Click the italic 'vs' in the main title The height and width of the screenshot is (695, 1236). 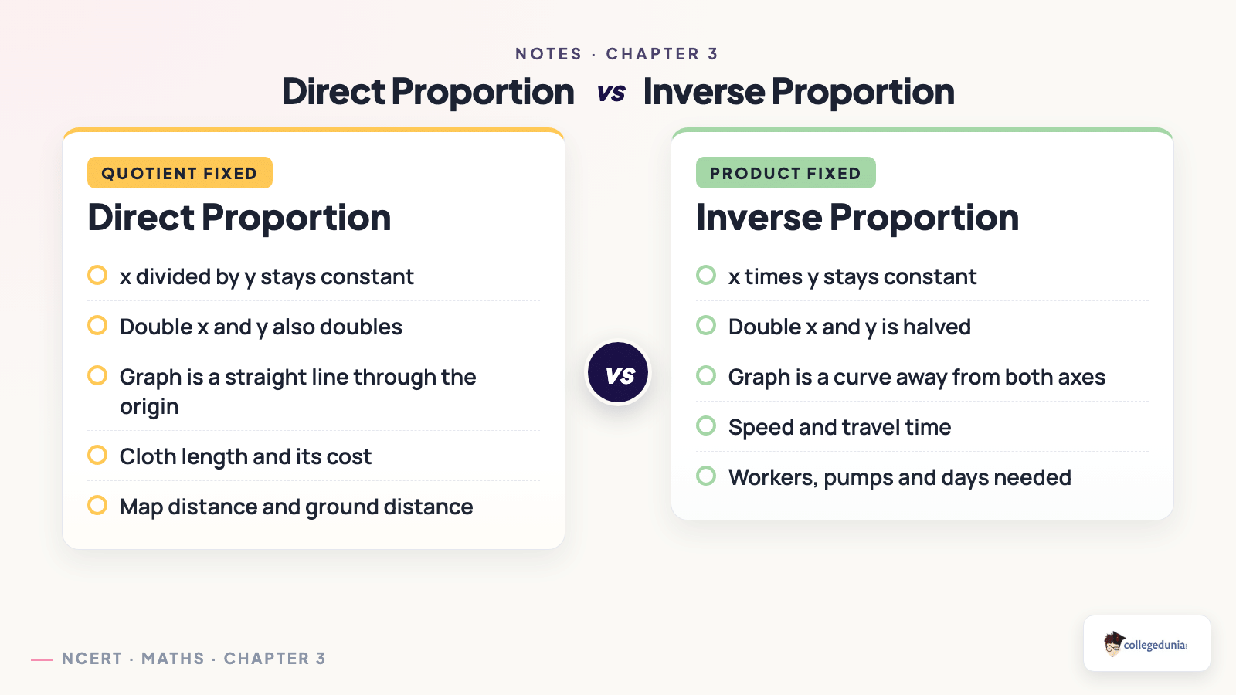(611, 93)
